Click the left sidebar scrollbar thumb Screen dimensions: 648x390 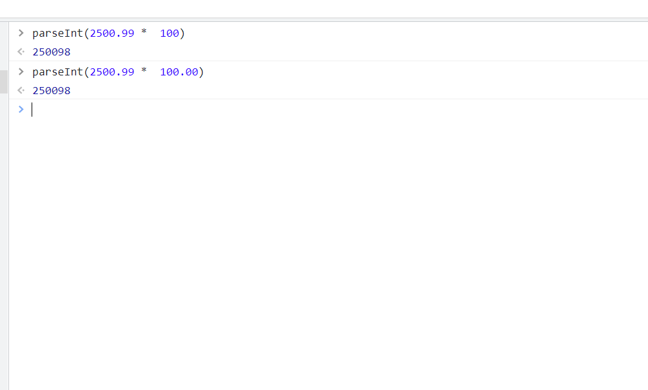pos(4,82)
